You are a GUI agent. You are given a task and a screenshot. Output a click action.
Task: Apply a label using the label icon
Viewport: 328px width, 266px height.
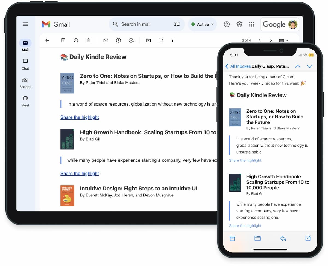point(161,40)
